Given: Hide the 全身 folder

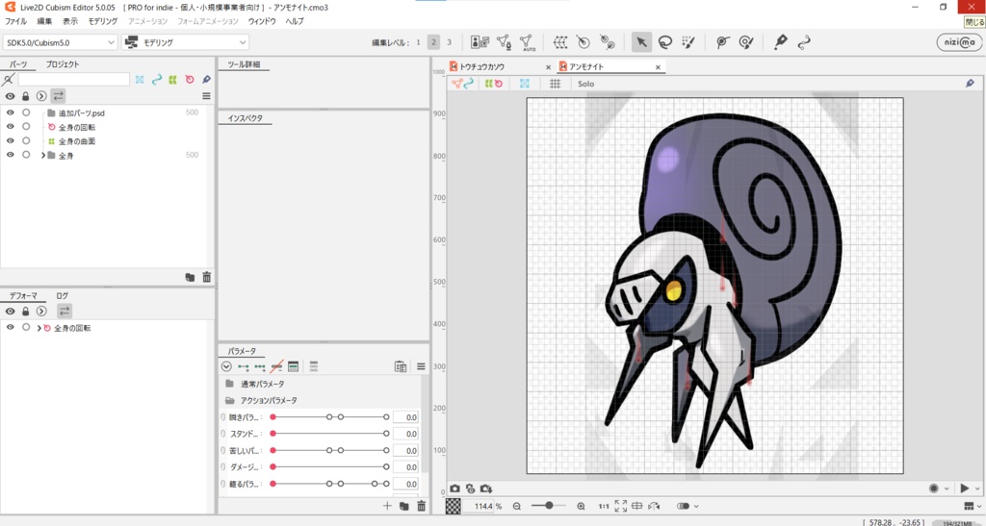Looking at the screenshot, I should point(10,155).
